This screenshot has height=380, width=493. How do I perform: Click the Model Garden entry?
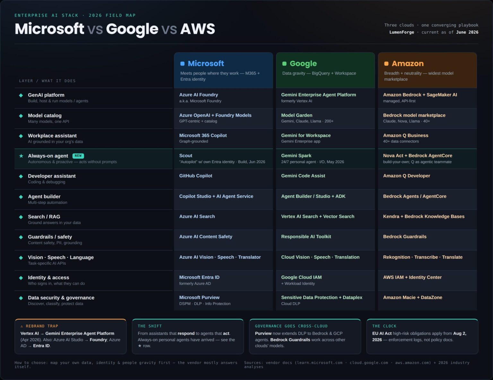(297, 115)
